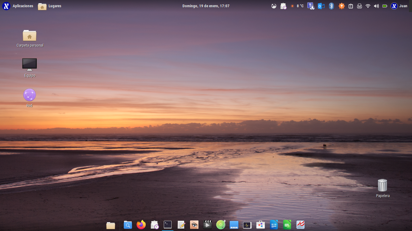
Task: Open LibreOffice Writer from the dock
Action: click(274, 224)
